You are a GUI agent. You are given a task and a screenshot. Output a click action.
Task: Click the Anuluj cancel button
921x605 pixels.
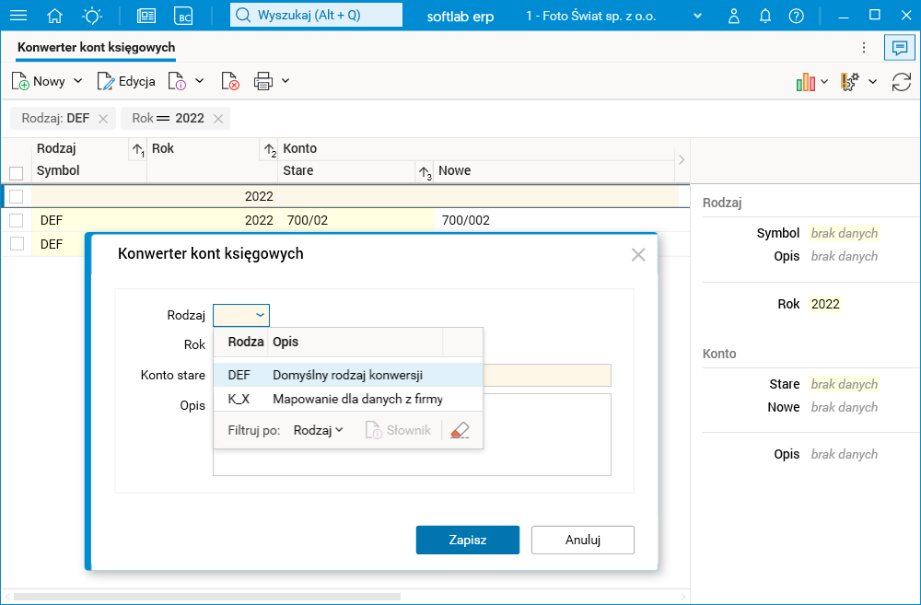583,540
